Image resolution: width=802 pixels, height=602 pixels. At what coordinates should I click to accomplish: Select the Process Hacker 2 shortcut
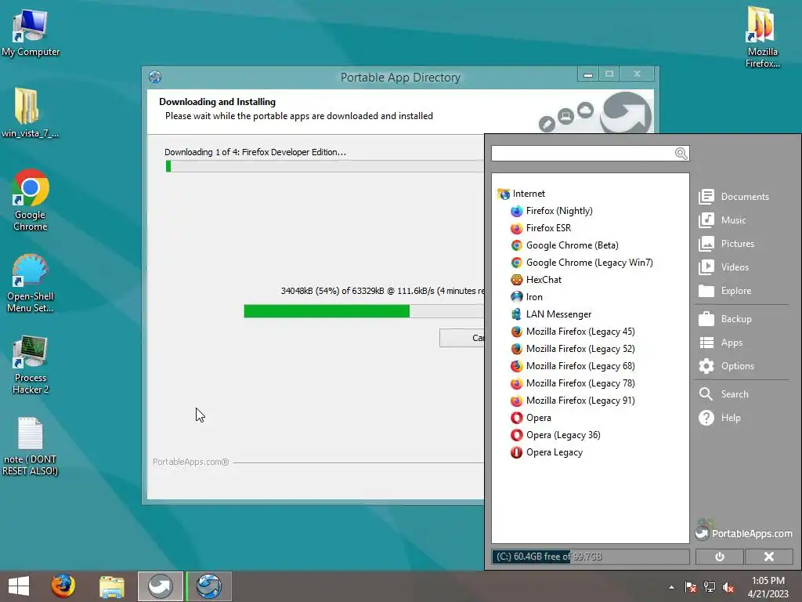(31, 364)
